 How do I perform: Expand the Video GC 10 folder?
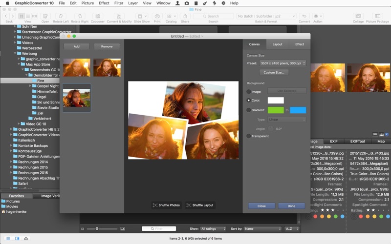coord(19,124)
